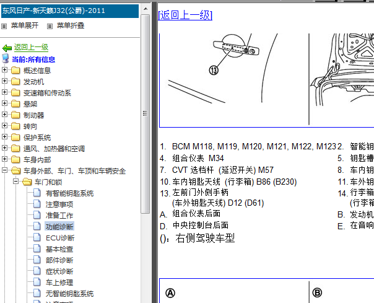
Task: Select the 通风、加热器和空调 label
Action: click(x=54, y=149)
